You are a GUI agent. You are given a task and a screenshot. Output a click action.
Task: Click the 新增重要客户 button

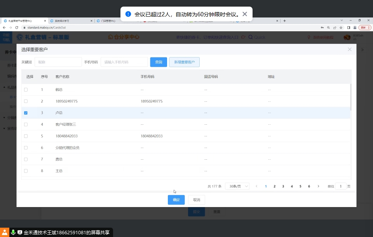184,62
